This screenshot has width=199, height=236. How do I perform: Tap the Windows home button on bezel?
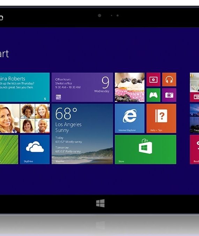tap(100, 203)
